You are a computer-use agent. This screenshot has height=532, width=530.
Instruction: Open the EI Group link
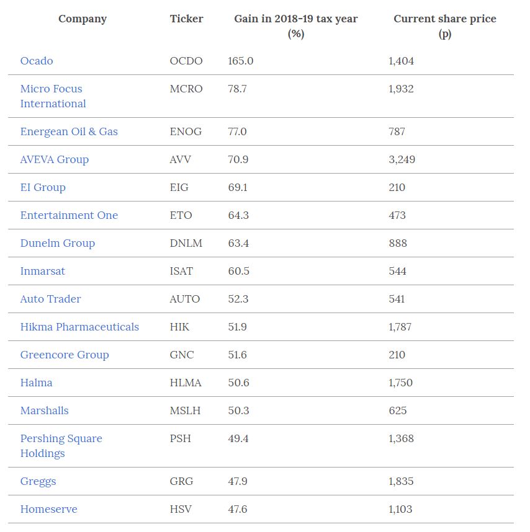point(43,187)
